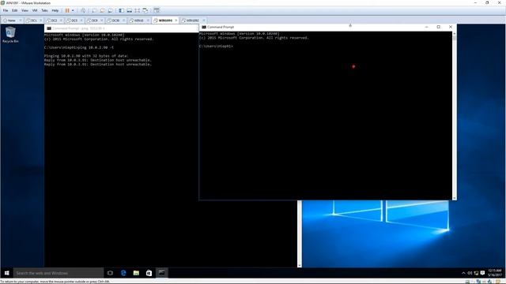Open the VM menu
The image size is (506, 284).
(x=35, y=10)
